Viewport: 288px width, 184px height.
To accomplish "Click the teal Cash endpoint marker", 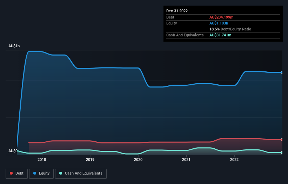I will [282, 153].
